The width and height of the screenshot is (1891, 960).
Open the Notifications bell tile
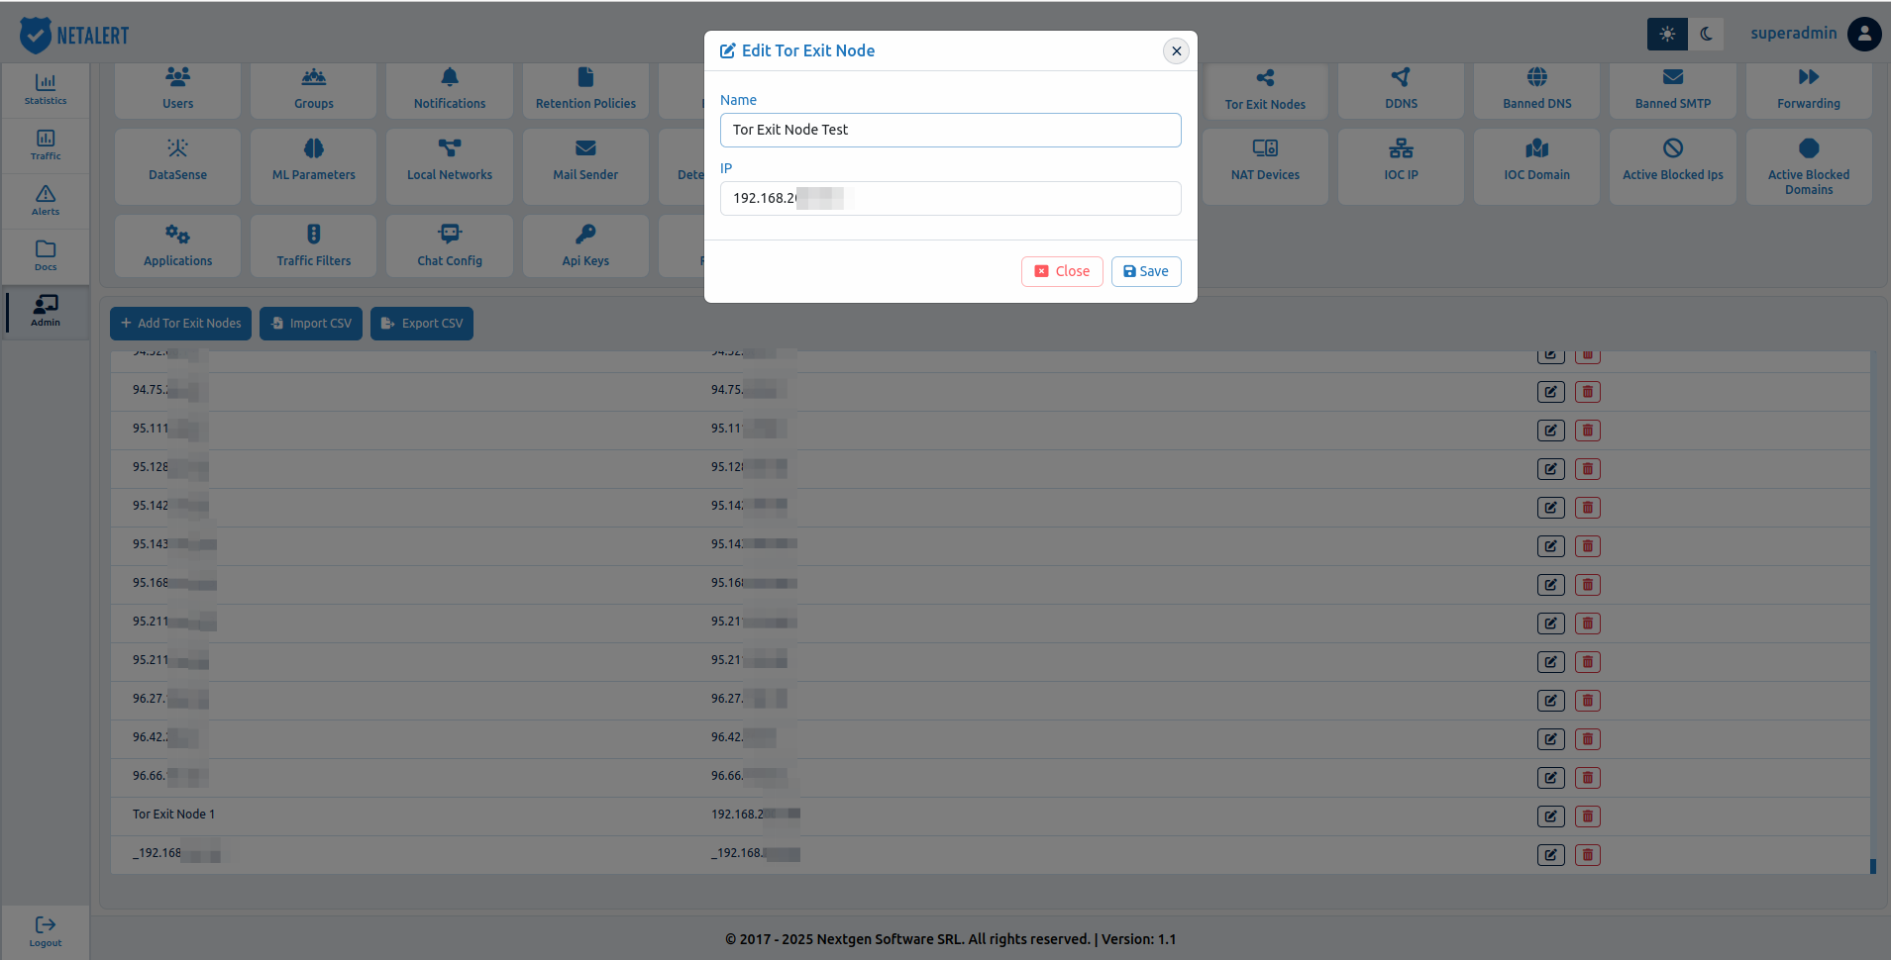click(x=450, y=89)
